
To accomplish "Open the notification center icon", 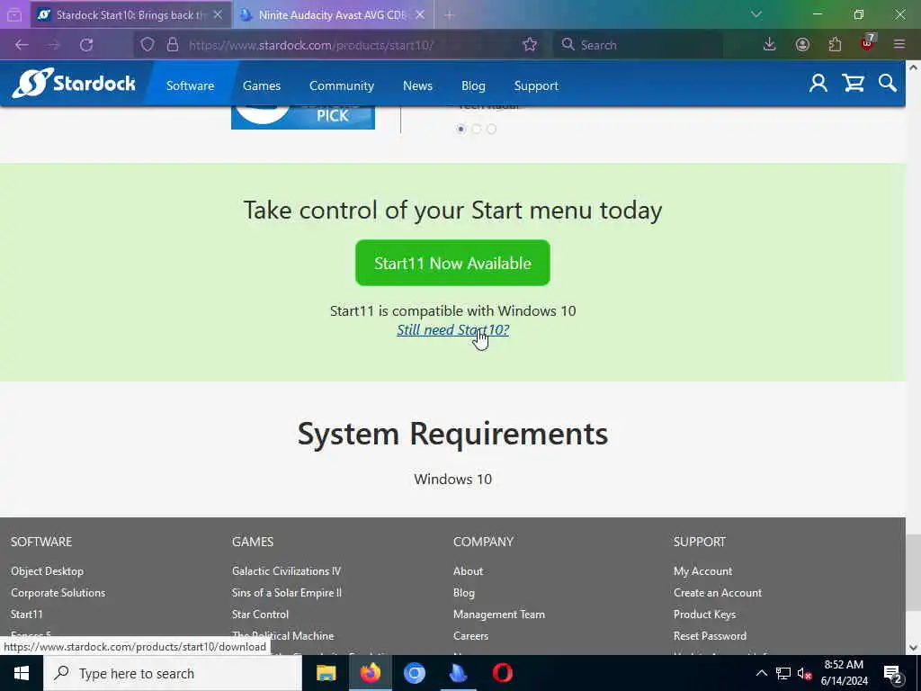I will pos(893,675).
